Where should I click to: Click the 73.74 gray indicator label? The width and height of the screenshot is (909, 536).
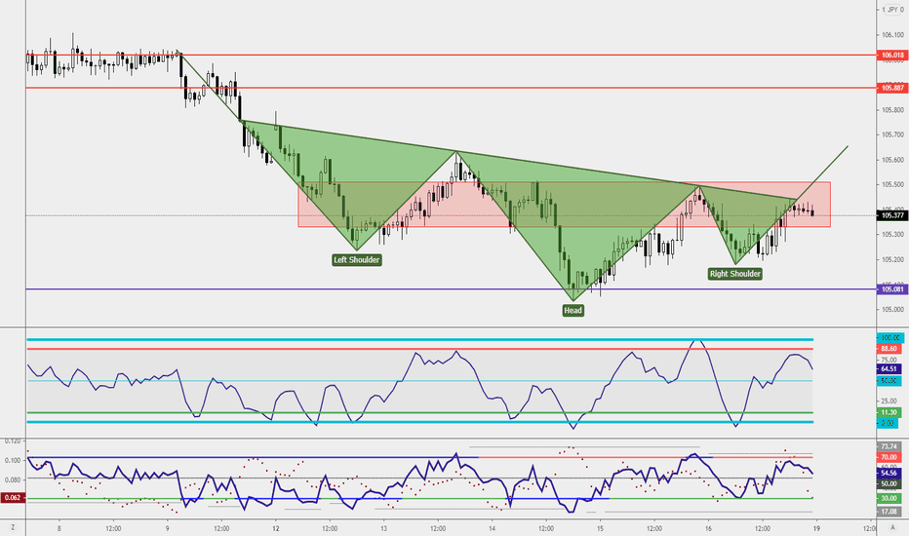[x=889, y=446]
